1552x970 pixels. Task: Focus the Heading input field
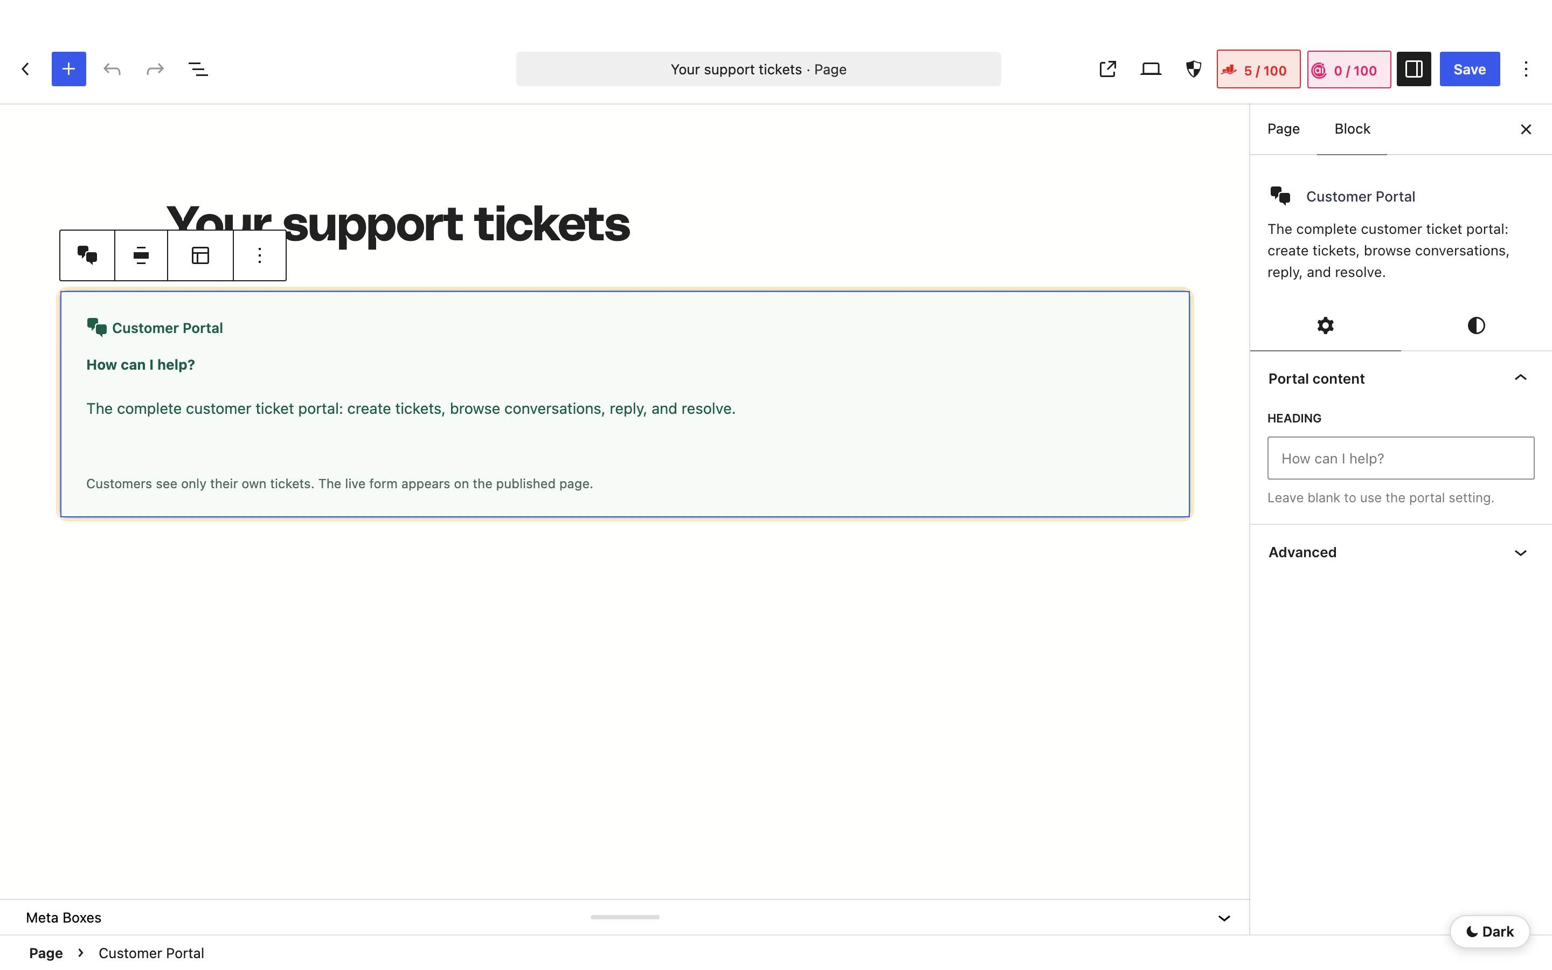point(1401,458)
